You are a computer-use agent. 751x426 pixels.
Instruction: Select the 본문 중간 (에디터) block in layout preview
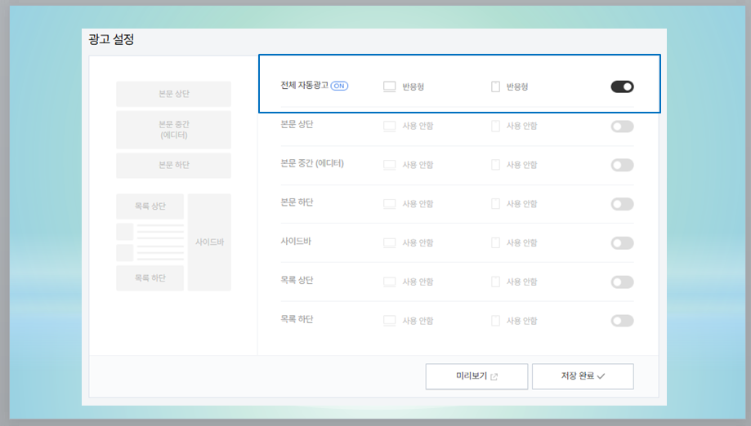point(173,130)
